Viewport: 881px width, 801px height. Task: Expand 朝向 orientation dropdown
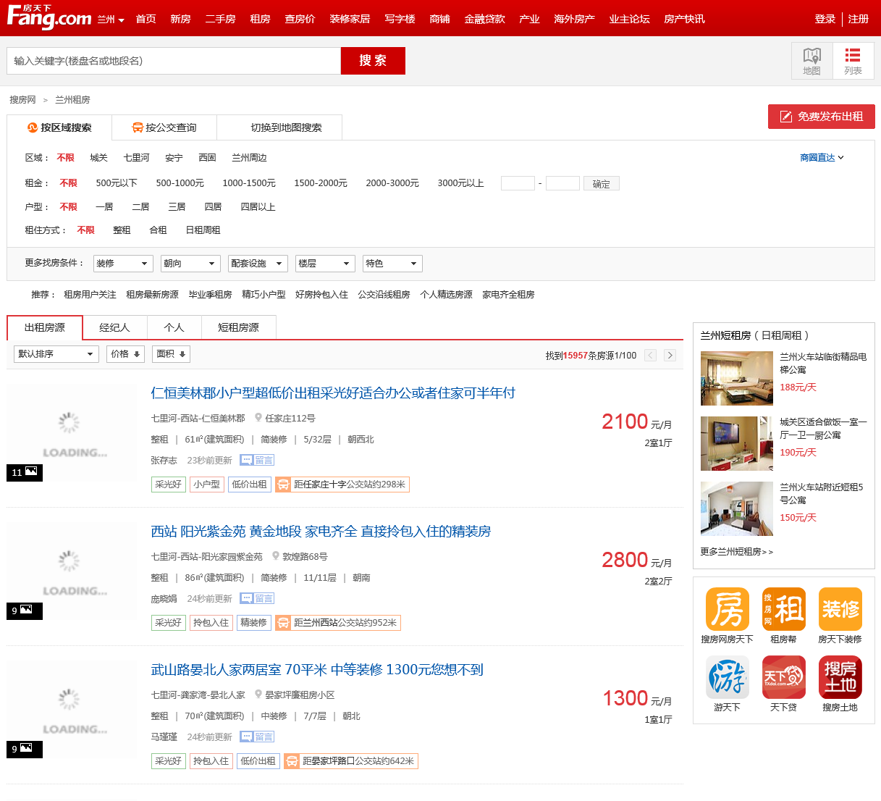point(190,264)
